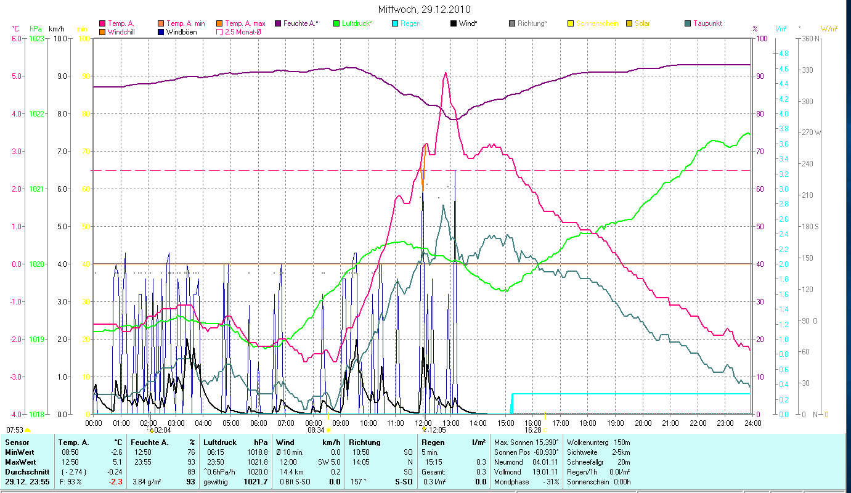
Task: Click the W/m² axis unit label
Action: (829, 29)
